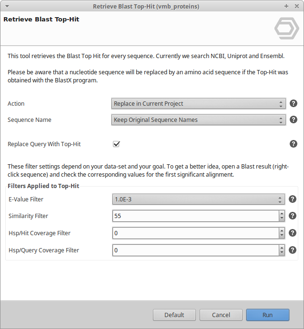
Task: Click the Cancel button
Action: click(x=221, y=315)
